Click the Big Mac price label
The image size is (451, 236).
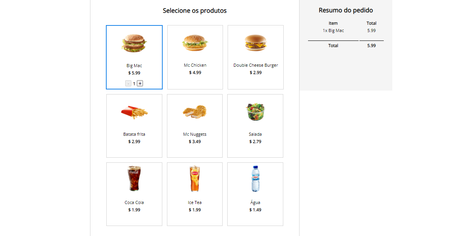coord(134,72)
